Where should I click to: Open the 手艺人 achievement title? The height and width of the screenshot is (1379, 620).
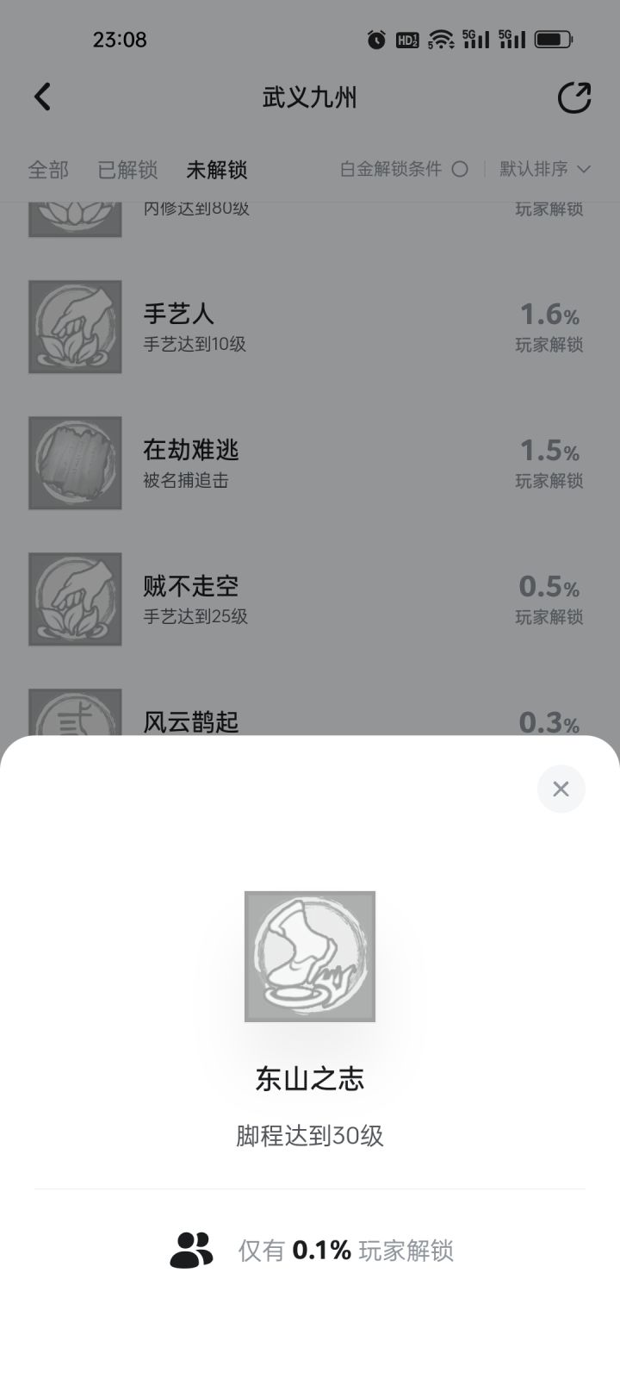point(178,314)
